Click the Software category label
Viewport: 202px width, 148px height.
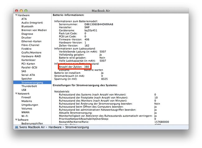click(23, 120)
